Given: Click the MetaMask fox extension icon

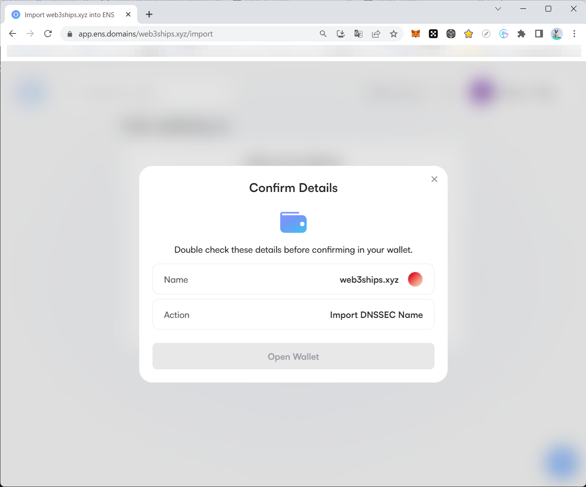Looking at the screenshot, I should (x=415, y=34).
